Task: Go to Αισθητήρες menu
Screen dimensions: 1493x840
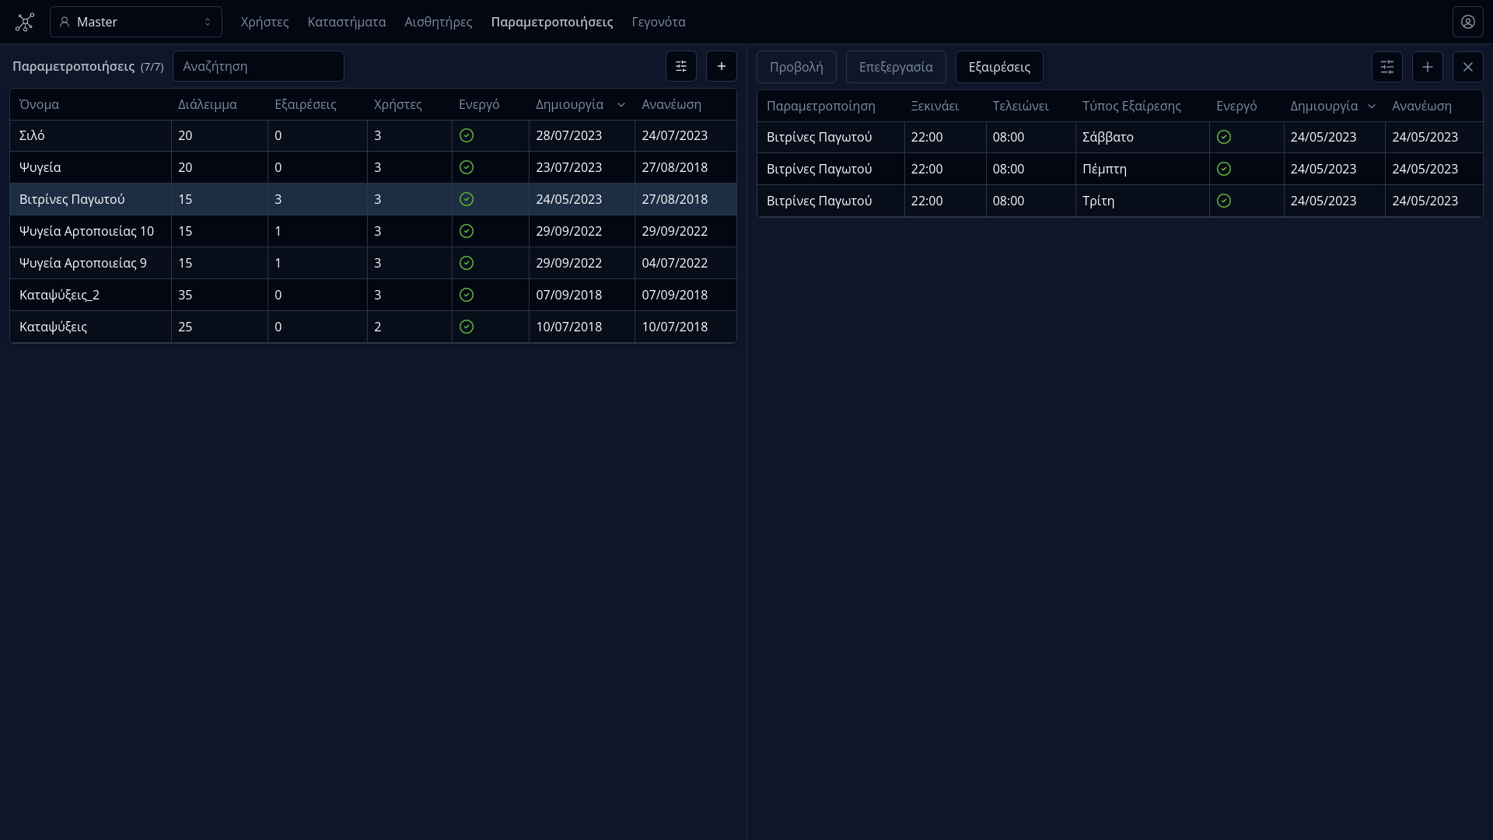Action: click(438, 22)
